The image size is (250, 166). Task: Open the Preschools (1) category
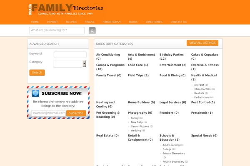202,112
